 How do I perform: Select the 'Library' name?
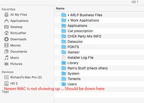tap(73, 63)
